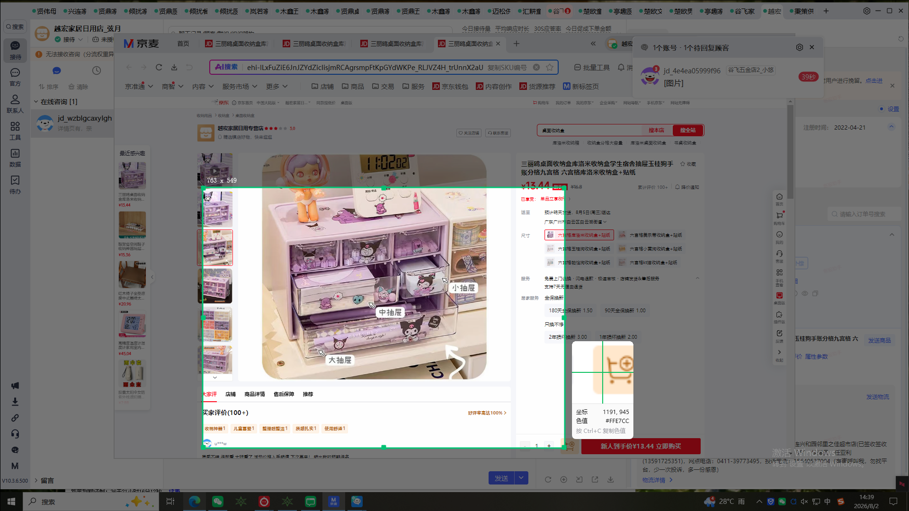Click the browser back arrow
Image resolution: width=909 pixels, height=511 pixels.
coord(129,67)
